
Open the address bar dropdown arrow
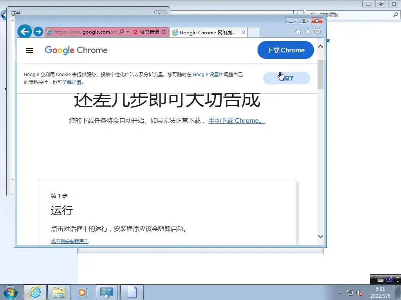[128, 32]
